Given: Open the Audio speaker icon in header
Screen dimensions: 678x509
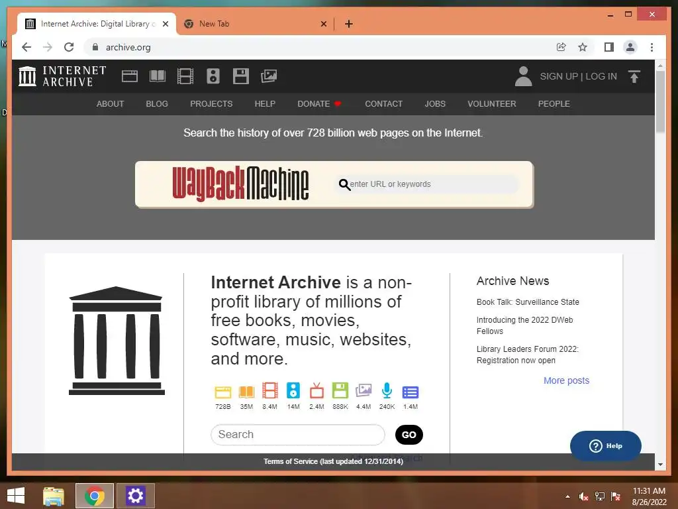Looking at the screenshot, I should [213, 76].
